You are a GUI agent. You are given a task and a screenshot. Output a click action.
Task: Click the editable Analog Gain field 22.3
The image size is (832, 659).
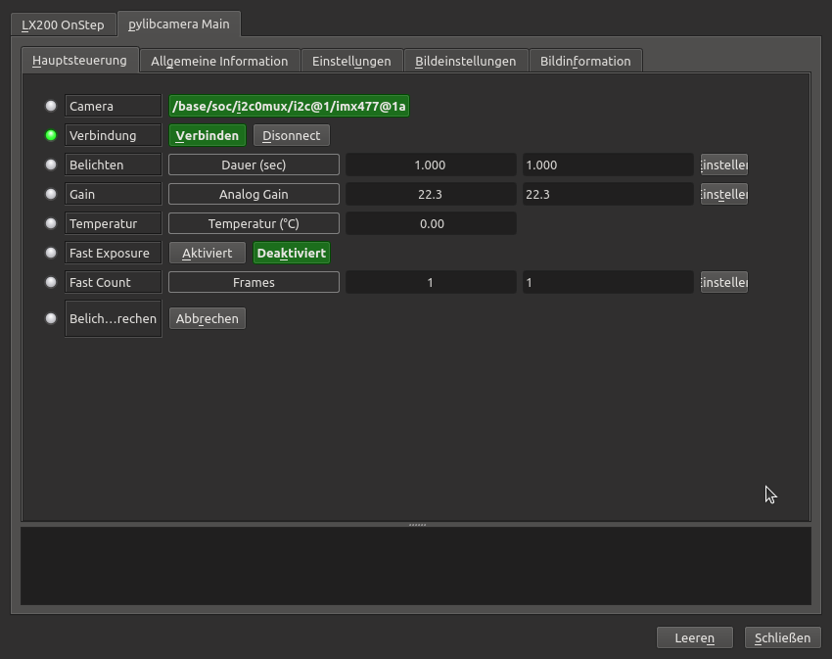pyautogui.click(x=608, y=194)
